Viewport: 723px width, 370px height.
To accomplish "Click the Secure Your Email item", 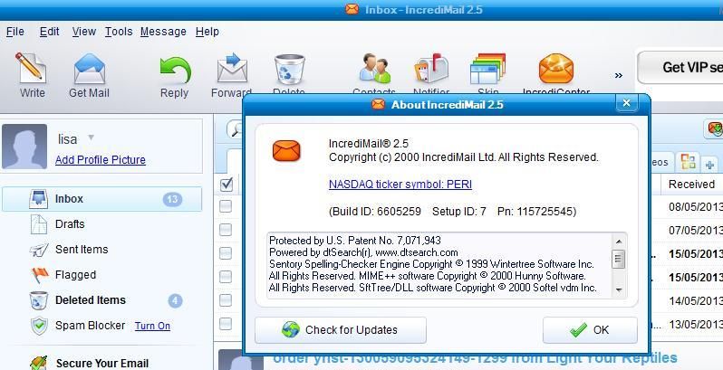I will 101,363.
